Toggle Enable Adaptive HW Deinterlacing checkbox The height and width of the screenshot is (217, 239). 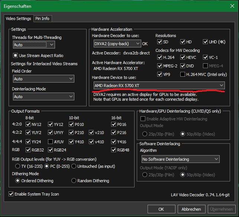143,119
